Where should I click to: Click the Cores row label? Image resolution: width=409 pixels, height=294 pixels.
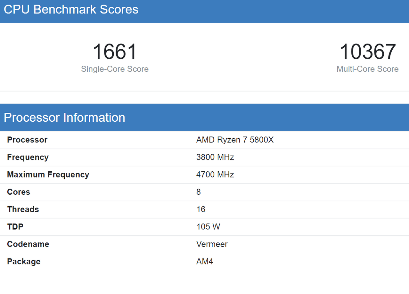click(x=19, y=192)
